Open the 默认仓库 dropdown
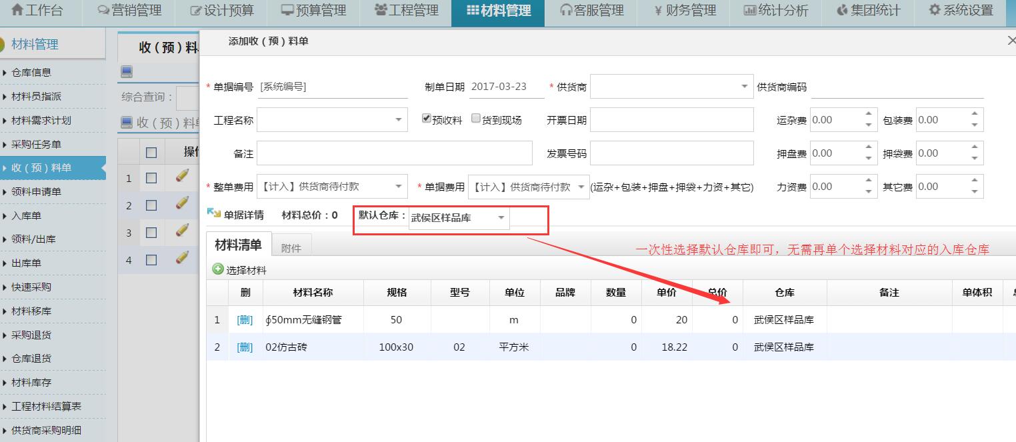Viewport: 1016px width, 442px height. [x=501, y=218]
